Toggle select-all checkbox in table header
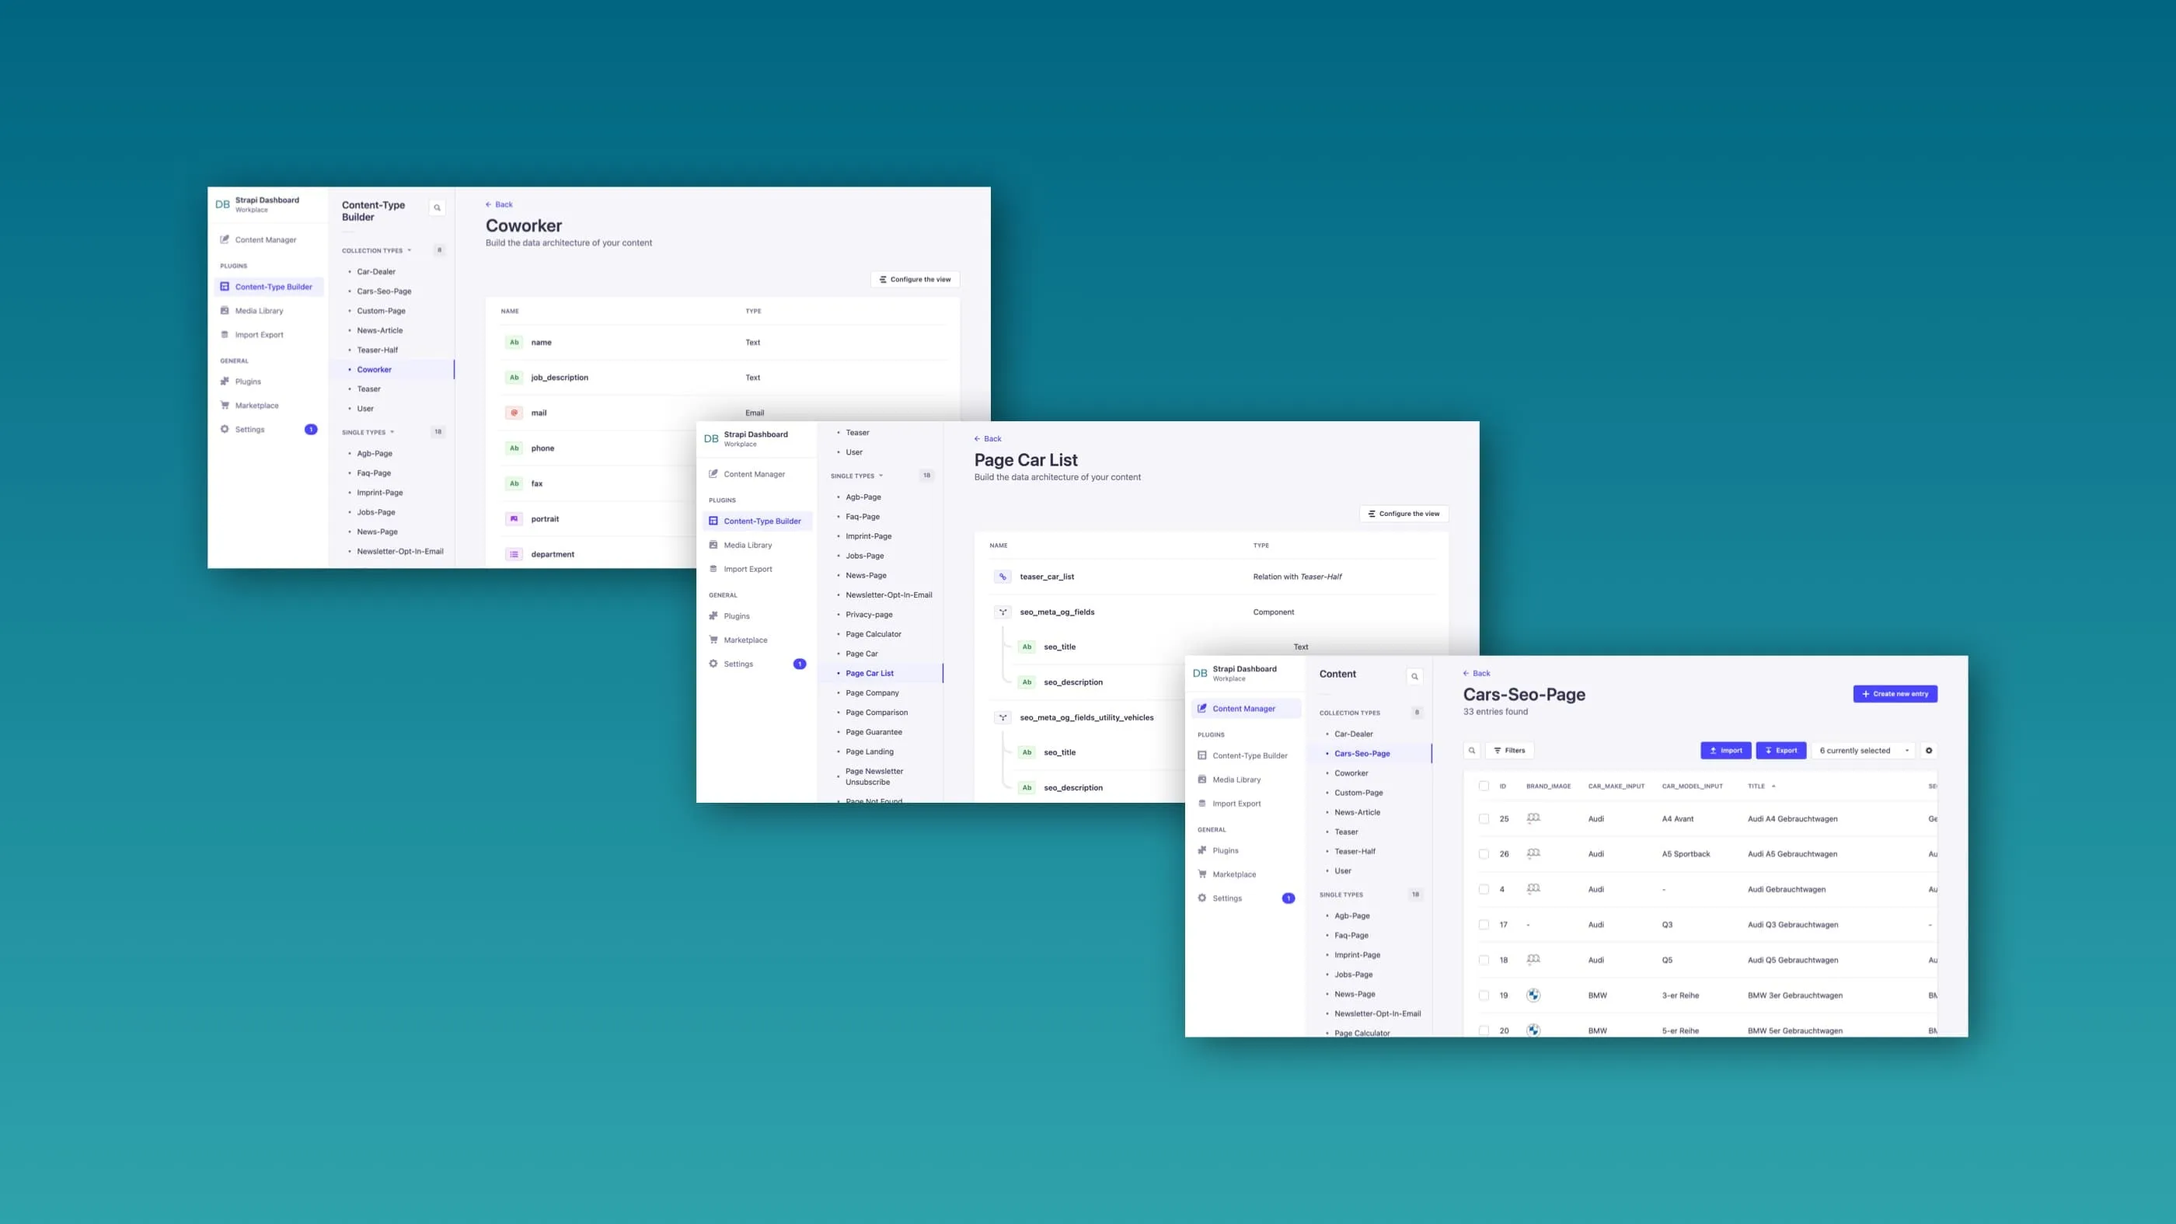Viewport: 2176px width, 1224px height. coord(1484,786)
